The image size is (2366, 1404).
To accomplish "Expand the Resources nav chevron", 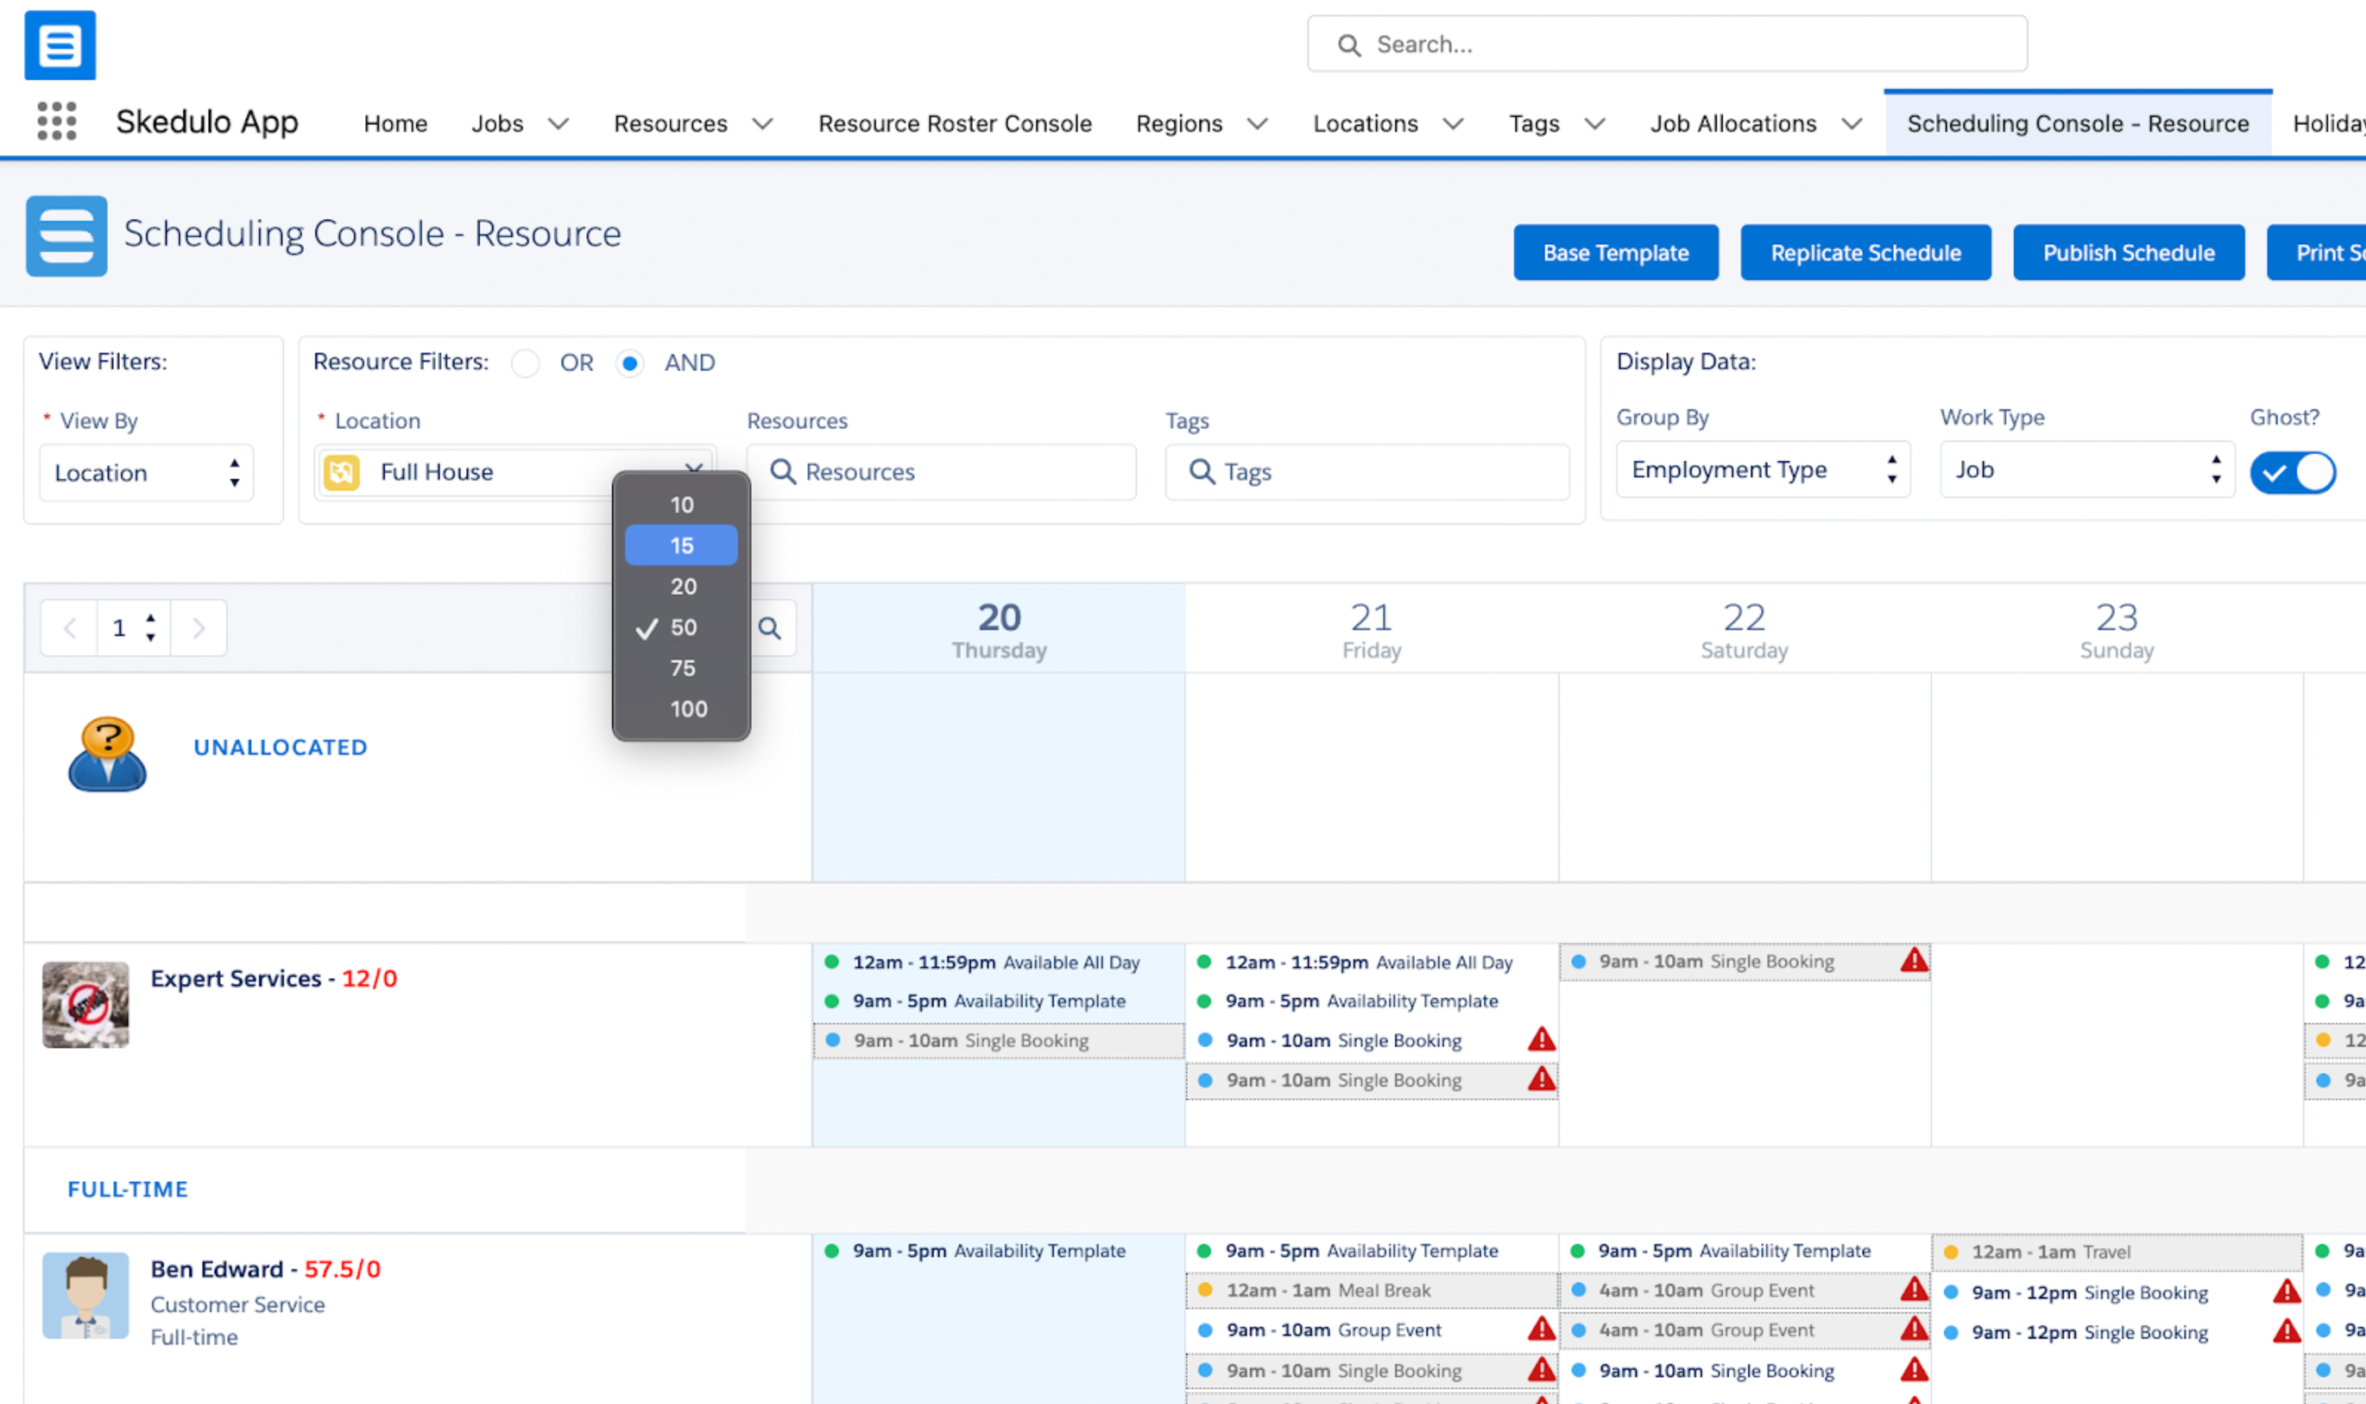I will coord(762,124).
